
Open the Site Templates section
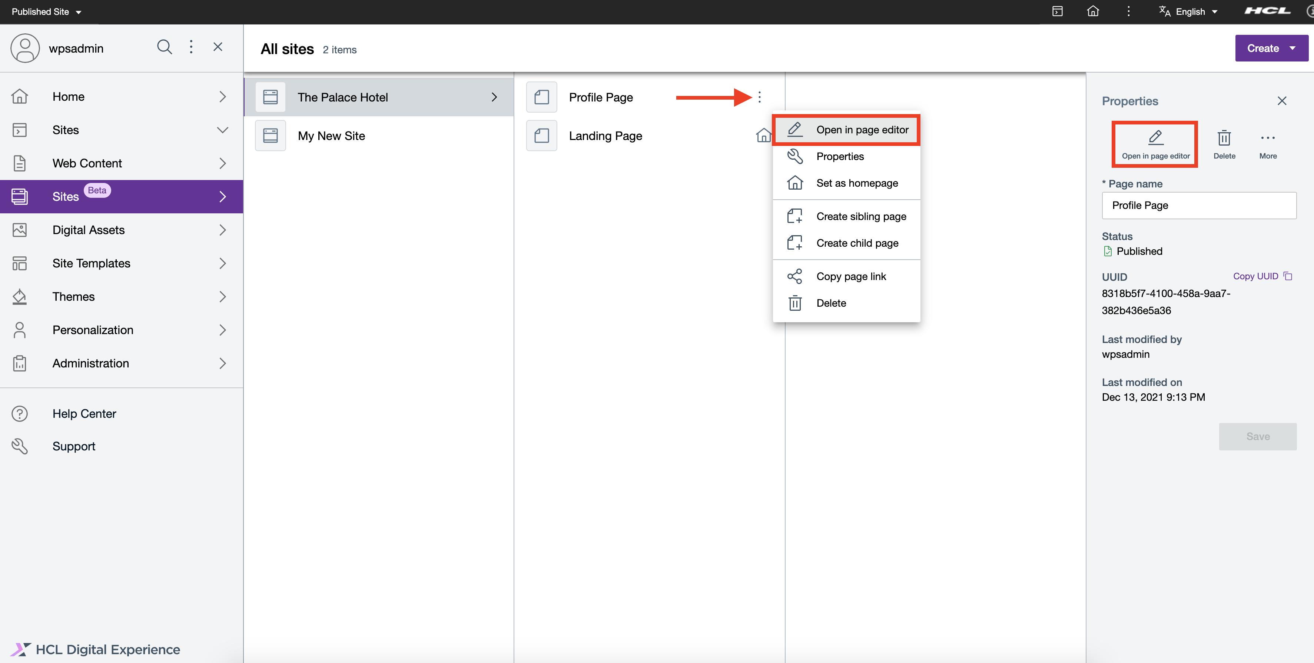(91, 263)
